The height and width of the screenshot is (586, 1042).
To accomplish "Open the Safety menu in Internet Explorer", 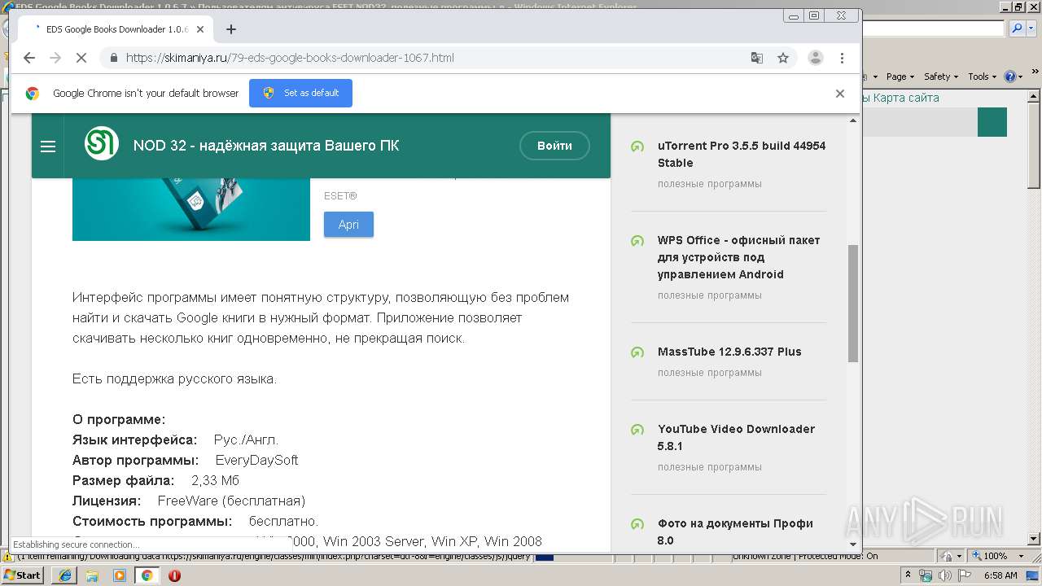I will point(941,77).
